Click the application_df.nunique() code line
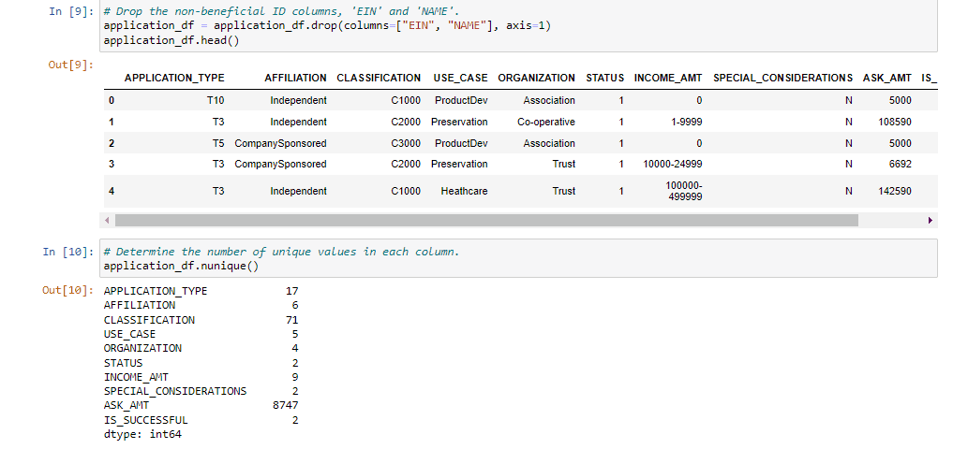This screenshot has height=449, width=953. (x=181, y=266)
